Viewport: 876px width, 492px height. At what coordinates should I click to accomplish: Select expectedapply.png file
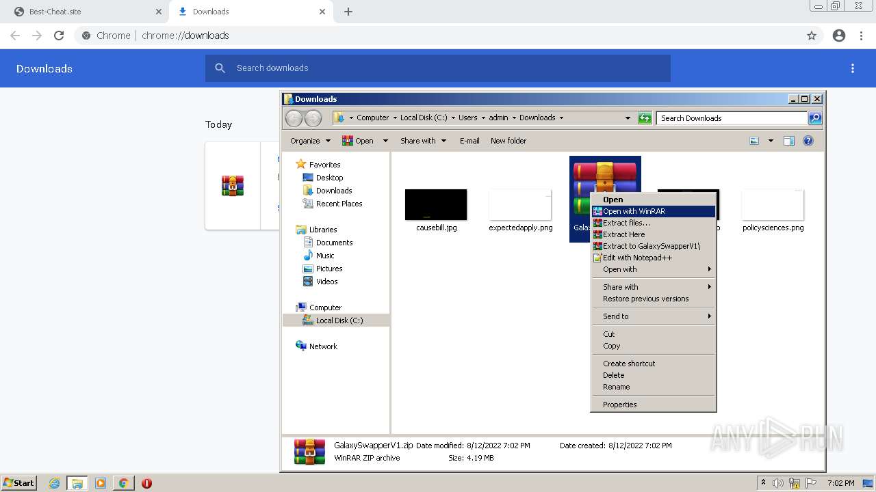pos(520,211)
